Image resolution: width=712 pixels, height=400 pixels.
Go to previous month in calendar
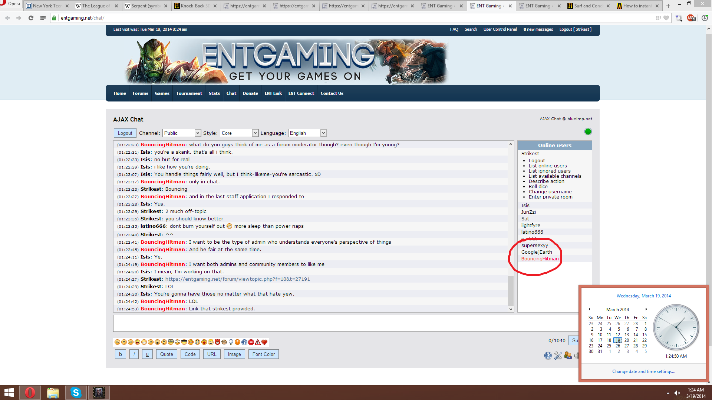pyautogui.click(x=589, y=309)
